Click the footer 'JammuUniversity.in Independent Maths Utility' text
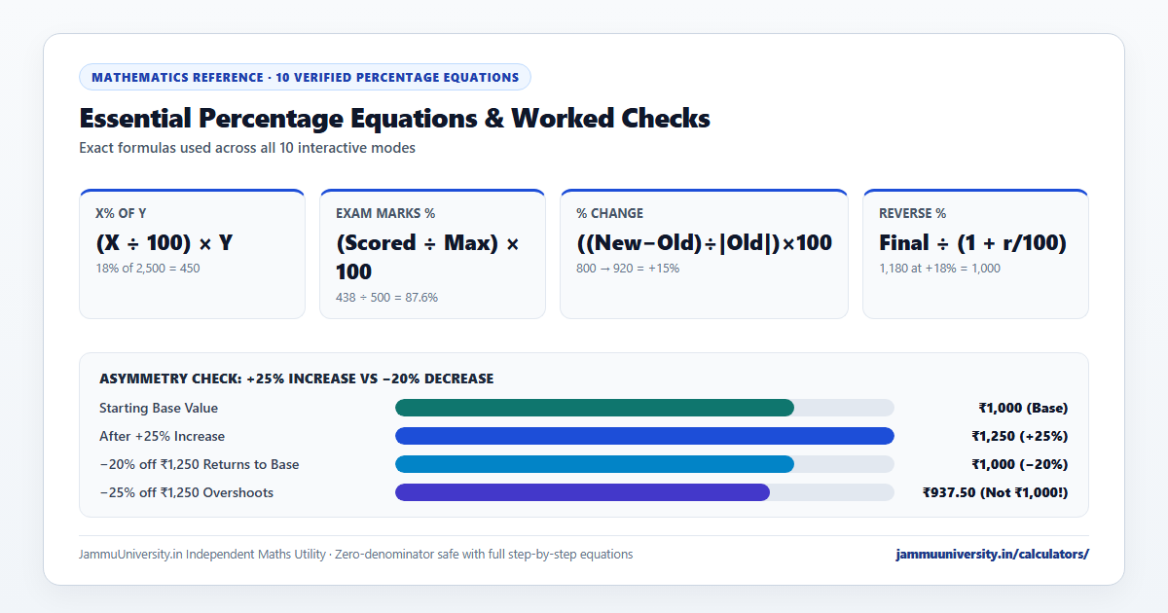The width and height of the screenshot is (1168, 613). pyautogui.click(x=202, y=554)
